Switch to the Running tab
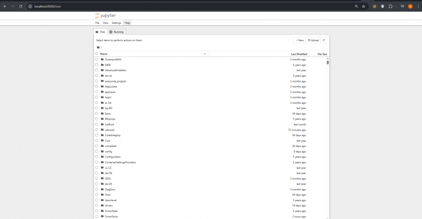This screenshot has height=219, width=422. point(116,32)
